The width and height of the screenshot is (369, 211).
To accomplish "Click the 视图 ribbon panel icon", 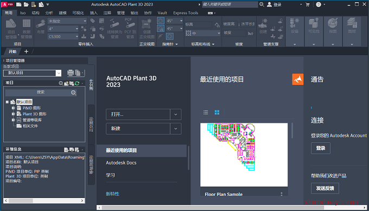I will [x=333, y=26].
